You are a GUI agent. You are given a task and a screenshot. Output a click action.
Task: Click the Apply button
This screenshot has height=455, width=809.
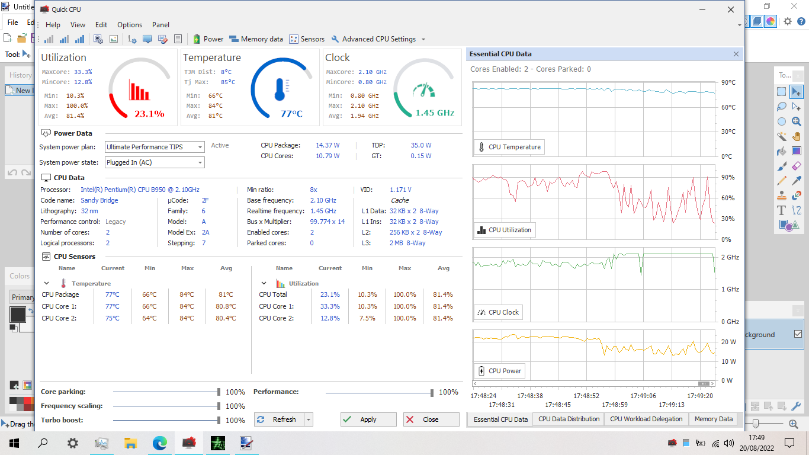[368, 419]
